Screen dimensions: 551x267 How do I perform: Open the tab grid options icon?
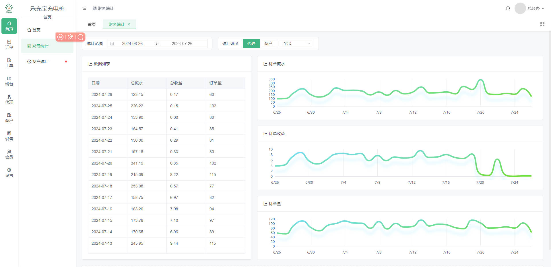(542, 24)
